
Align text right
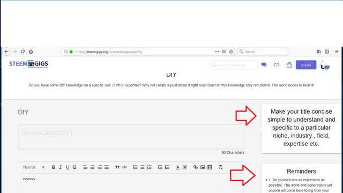(100, 167)
